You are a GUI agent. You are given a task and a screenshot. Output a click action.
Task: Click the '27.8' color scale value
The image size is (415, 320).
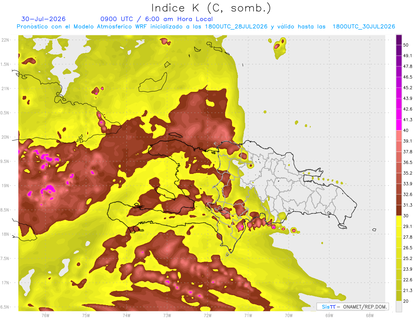pyautogui.click(x=408, y=237)
